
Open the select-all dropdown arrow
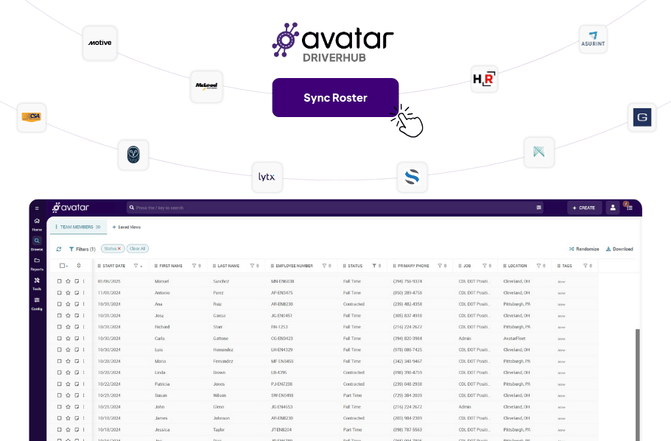tap(67, 266)
